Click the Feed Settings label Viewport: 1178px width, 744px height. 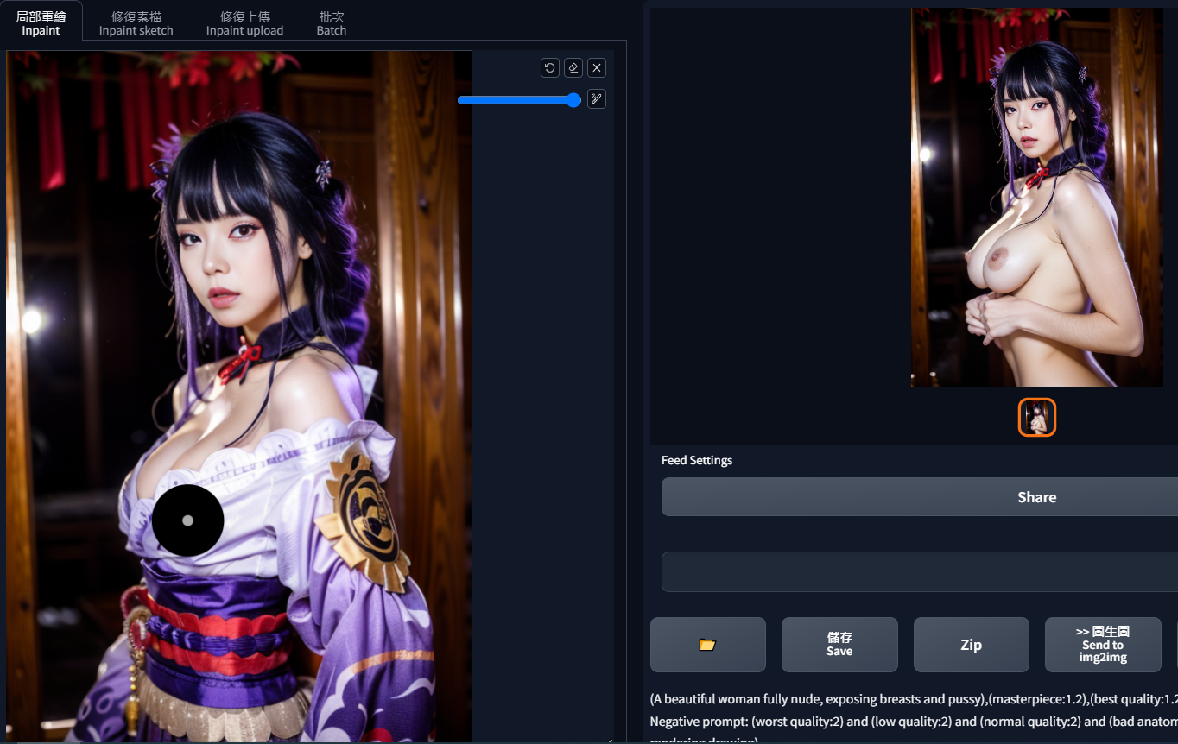(697, 460)
